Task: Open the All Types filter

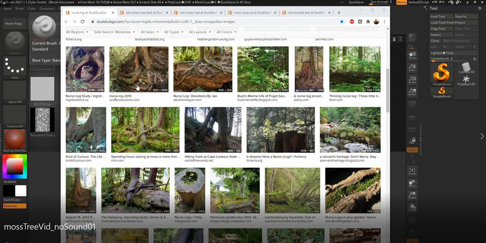Action: tap(174, 32)
